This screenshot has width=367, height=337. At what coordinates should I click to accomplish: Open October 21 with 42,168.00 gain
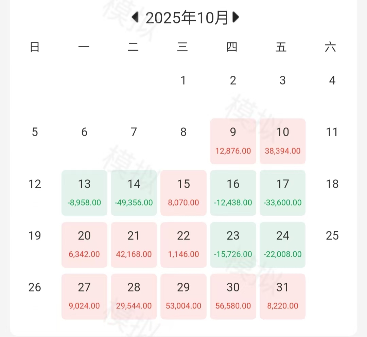134,245
